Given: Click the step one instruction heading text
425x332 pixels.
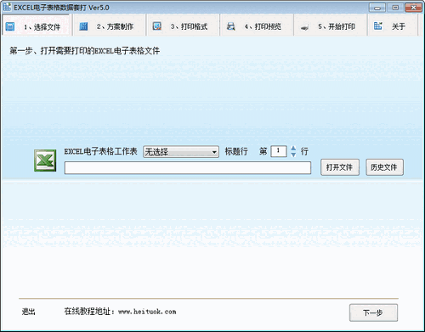Looking at the screenshot, I should (85, 51).
